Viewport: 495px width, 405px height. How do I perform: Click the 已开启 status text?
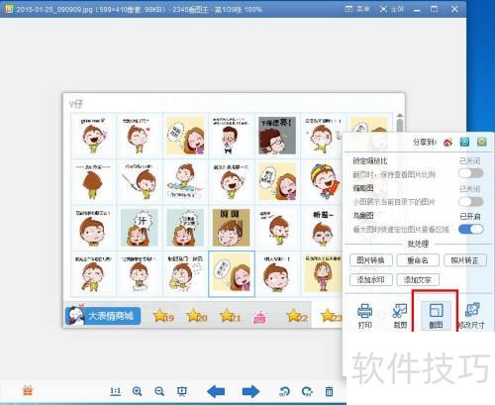(x=470, y=216)
